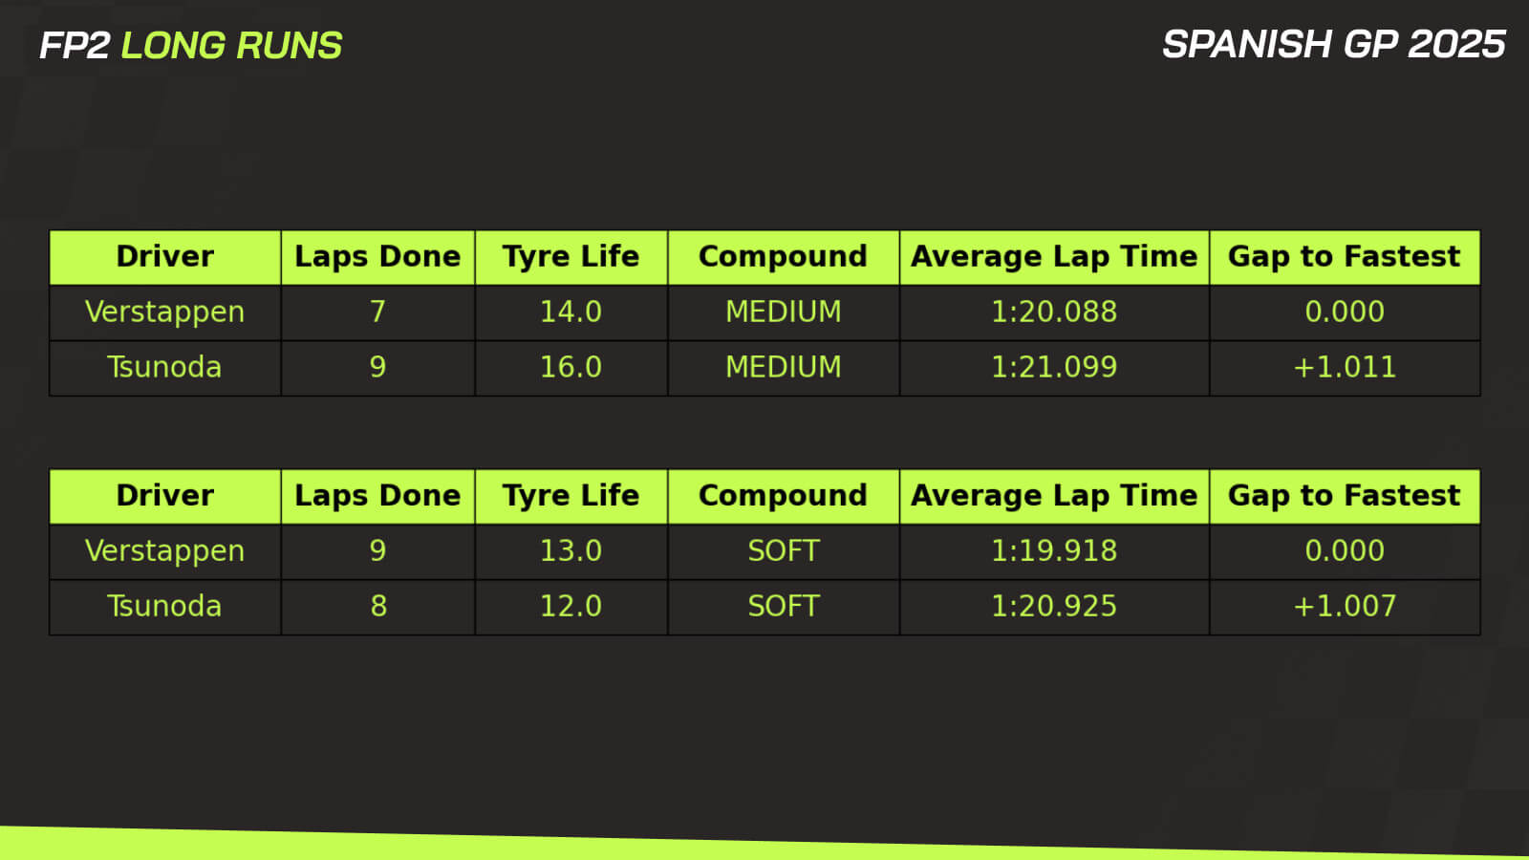1529x860 pixels.
Task: Click the 1:20.088 average lap time
Action: point(1053,312)
